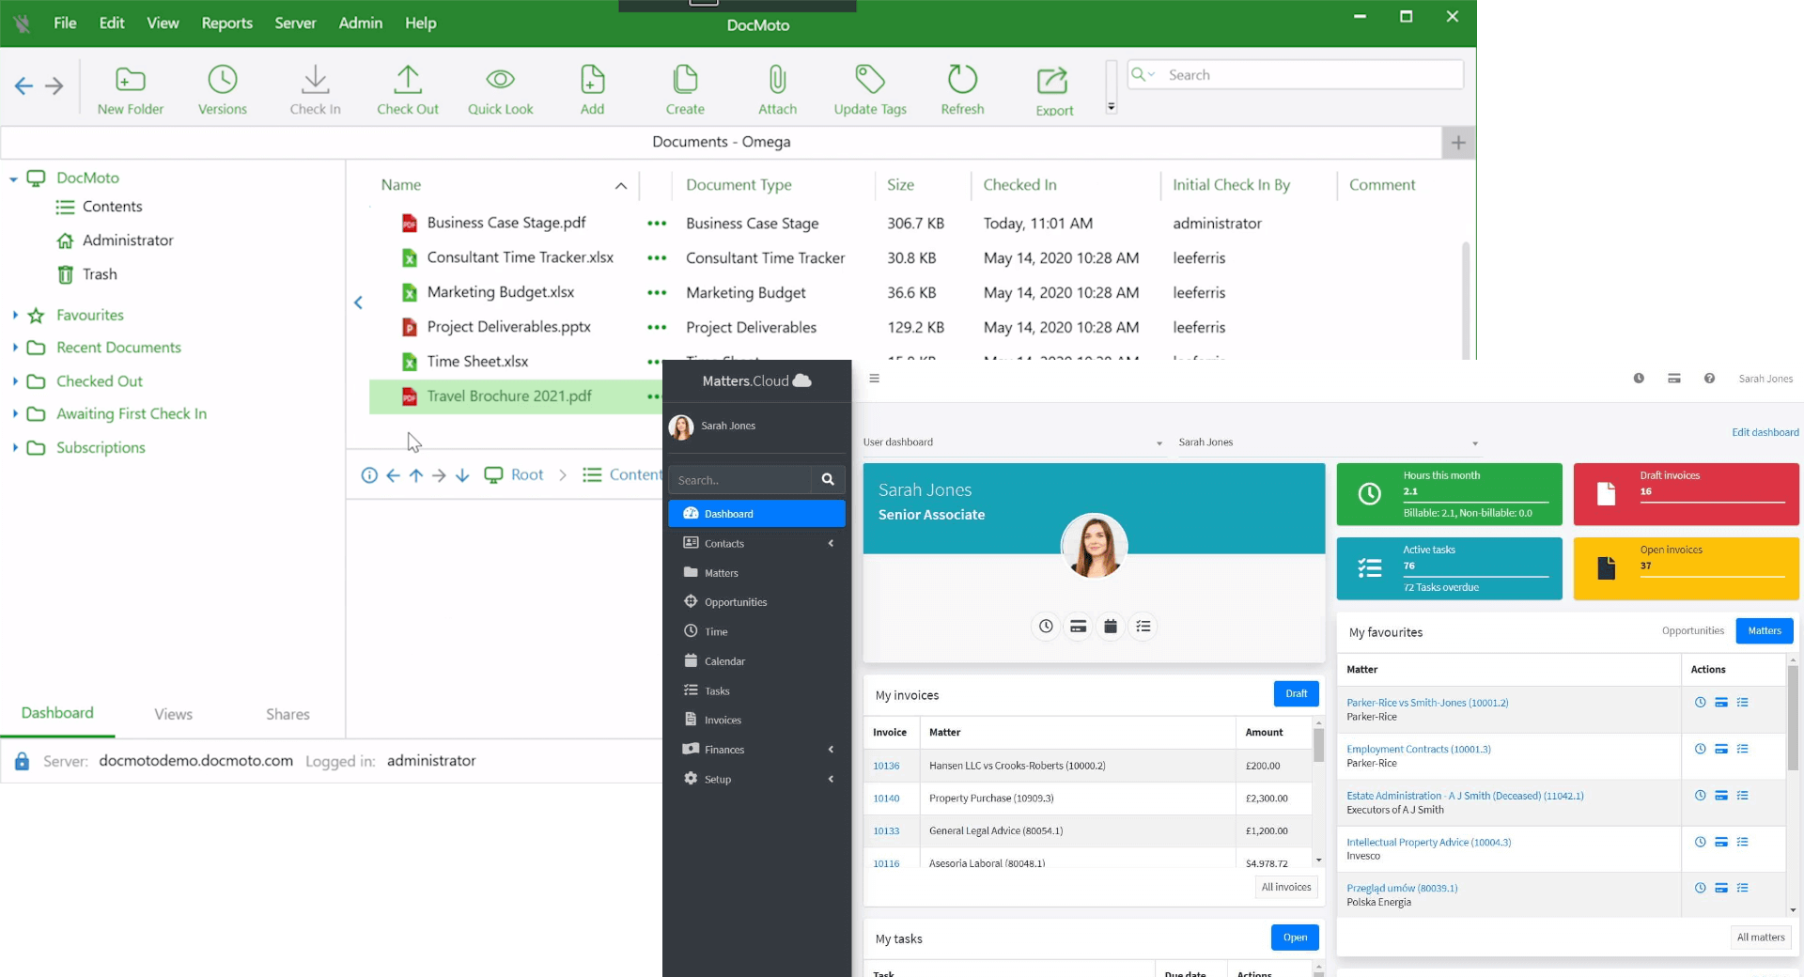Image resolution: width=1804 pixels, height=977 pixels.
Task: Go back with DocMoto back arrow
Action: click(23, 86)
